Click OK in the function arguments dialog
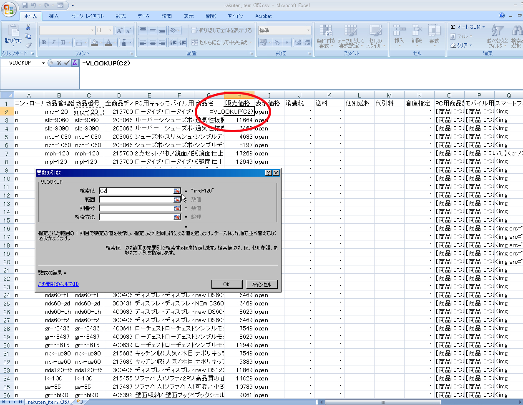Screen dimensions: 523x405 226,284
